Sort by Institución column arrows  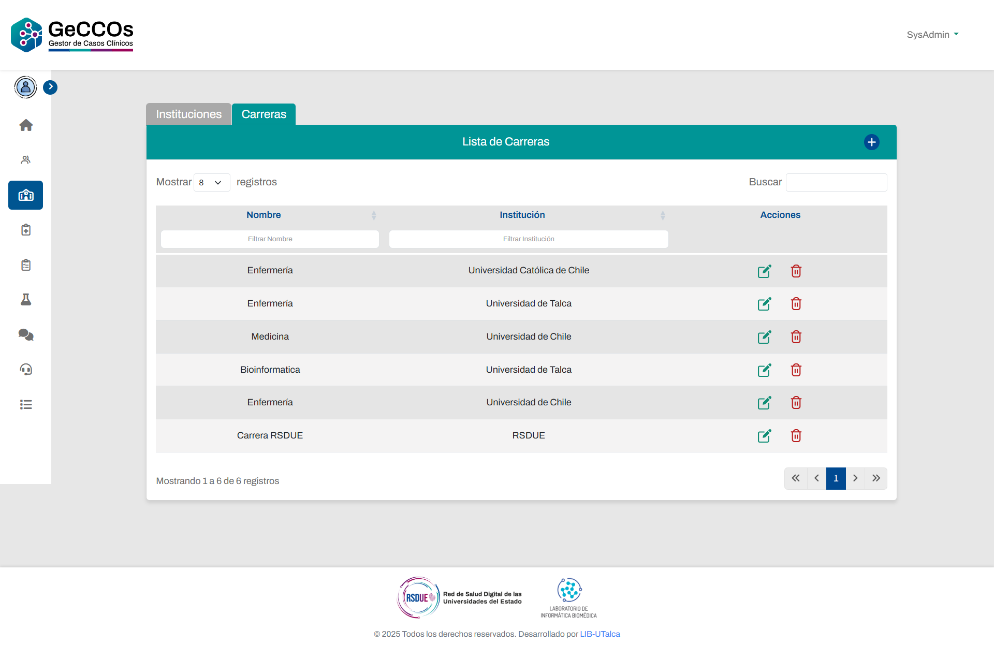[663, 215]
